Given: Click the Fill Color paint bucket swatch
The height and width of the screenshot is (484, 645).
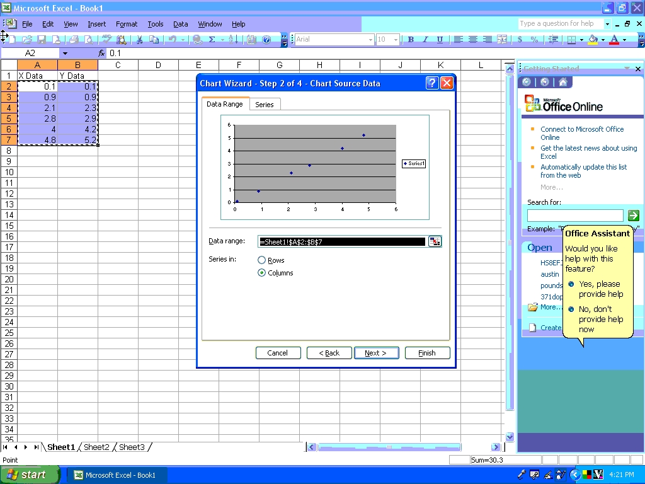Looking at the screenshot, I should (x=592, y=39).
